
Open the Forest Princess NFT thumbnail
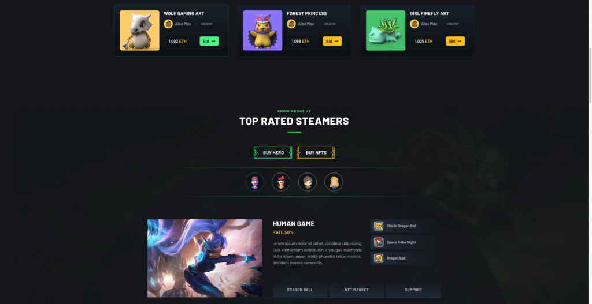(x=262, y=31)
